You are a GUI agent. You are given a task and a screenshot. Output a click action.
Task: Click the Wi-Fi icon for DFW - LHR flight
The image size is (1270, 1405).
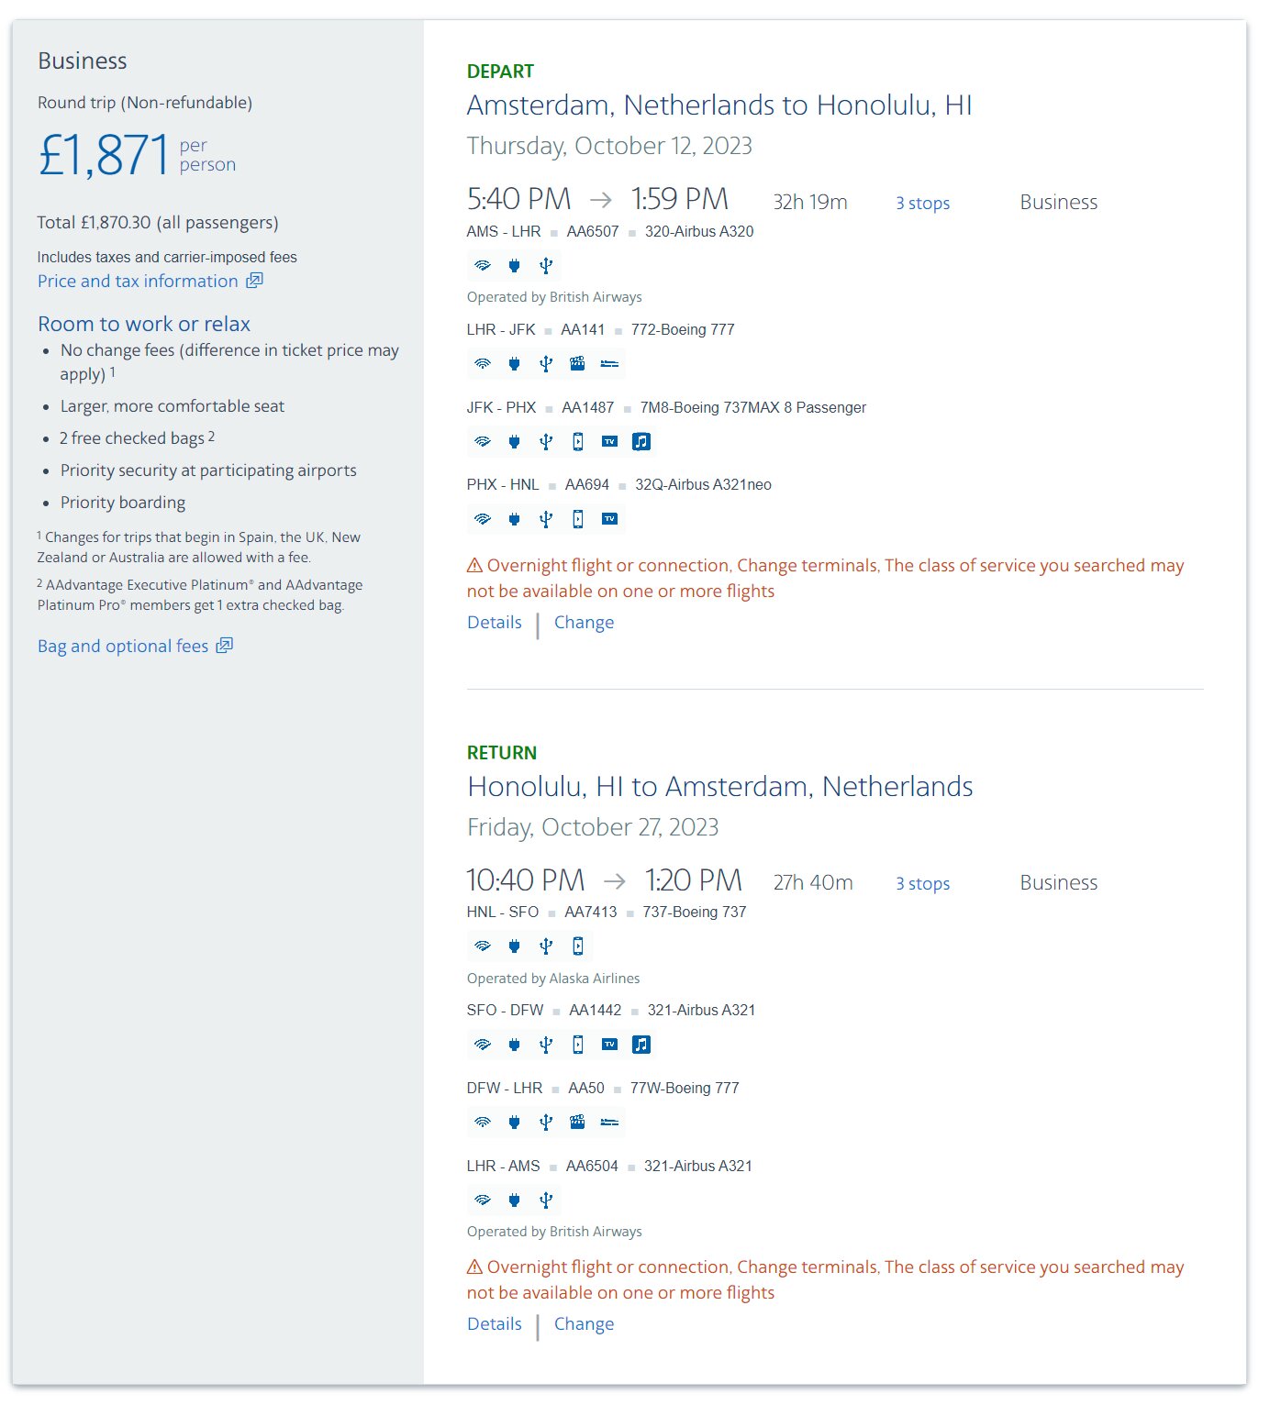tap(483, 1123)
